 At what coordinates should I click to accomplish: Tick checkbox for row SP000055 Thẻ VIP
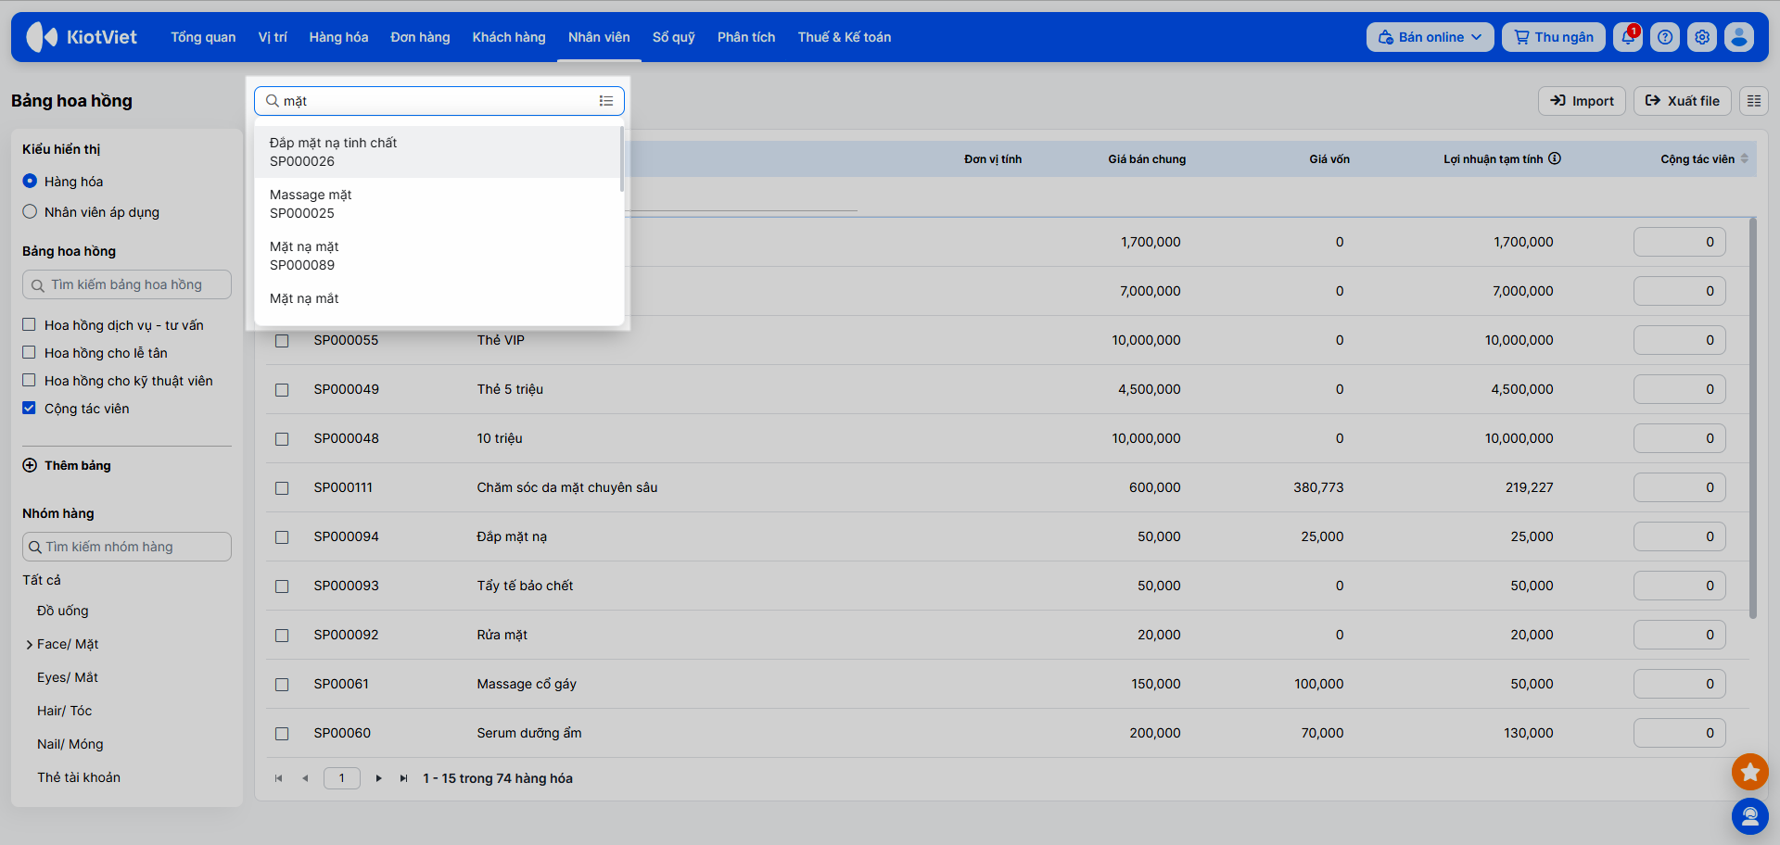(282, 341)
